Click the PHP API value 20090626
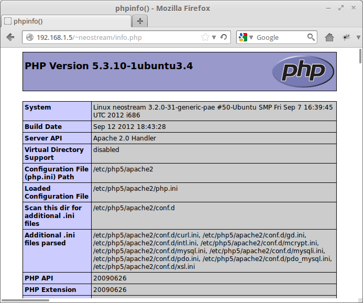The height and width of the screenshot is (303, 363). pyautogui.click(x=109, y=278)
